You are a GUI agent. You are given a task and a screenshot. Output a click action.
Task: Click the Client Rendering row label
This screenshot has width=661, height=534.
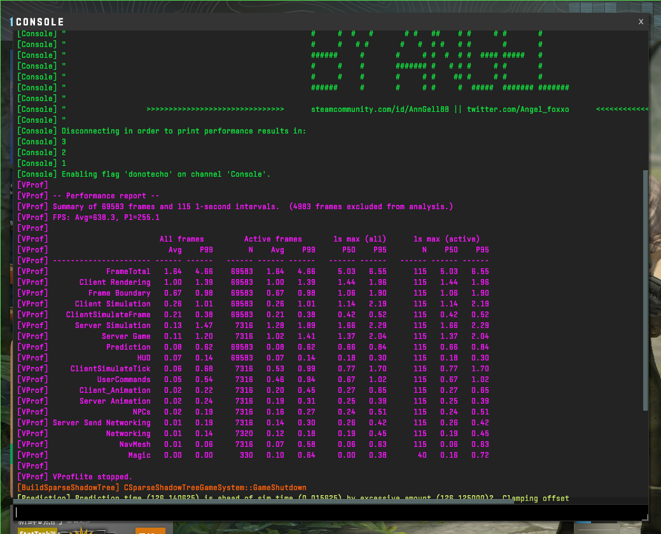(x=115, y=282)
